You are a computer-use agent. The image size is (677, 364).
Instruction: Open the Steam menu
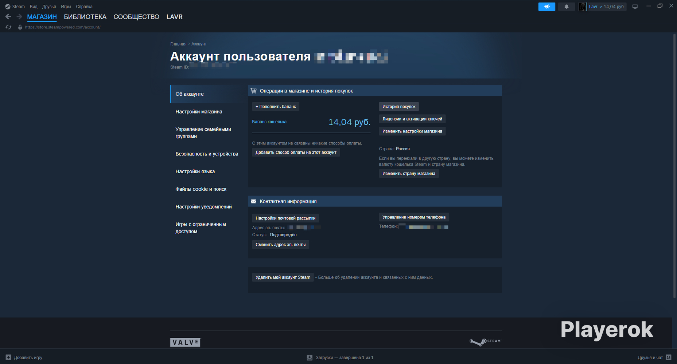coord(18,7)
